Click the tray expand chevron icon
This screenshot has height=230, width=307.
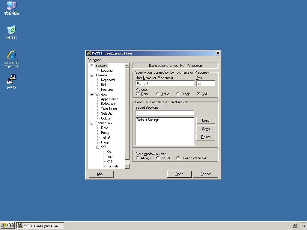[303, 226]
